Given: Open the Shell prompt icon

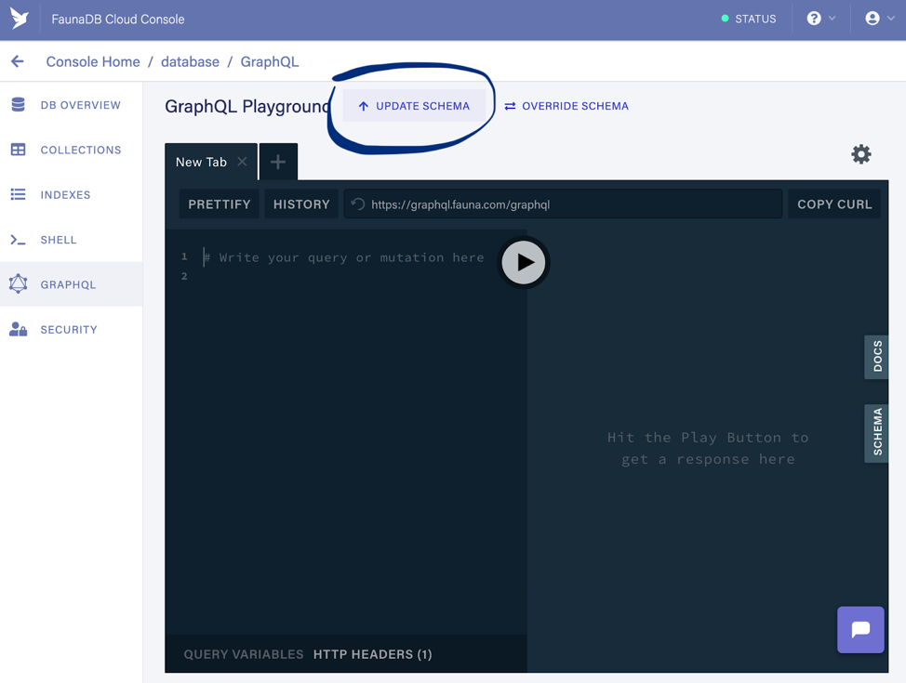Looking at the screenshot, I should click(x=18, y=240).
